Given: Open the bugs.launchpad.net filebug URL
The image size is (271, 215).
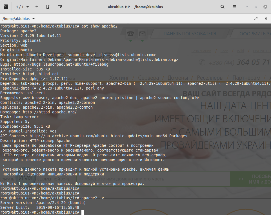Looking at the screenshot, I should [60, 64].
